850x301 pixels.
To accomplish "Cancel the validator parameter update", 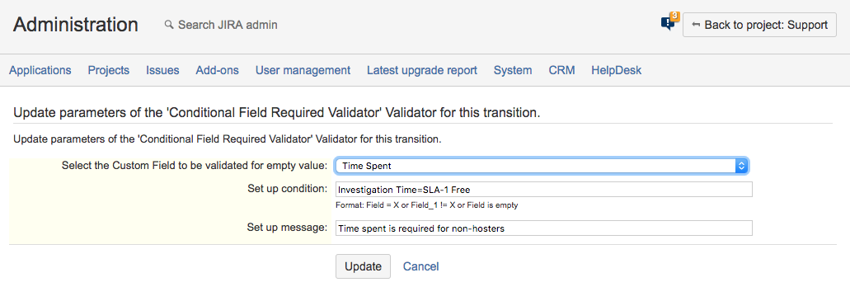I will coord(420,266).
